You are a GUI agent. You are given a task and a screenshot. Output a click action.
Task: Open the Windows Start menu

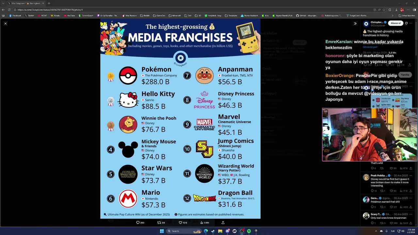pyautogui.click(x=162, y=231)
